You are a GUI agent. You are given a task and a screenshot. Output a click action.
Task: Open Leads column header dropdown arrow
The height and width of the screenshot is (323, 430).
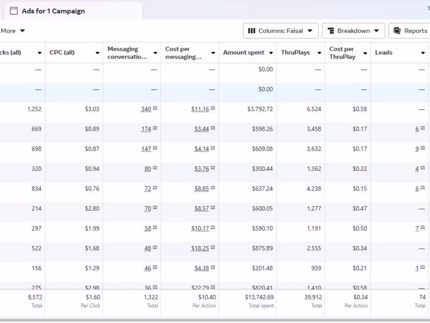[423, 53]
